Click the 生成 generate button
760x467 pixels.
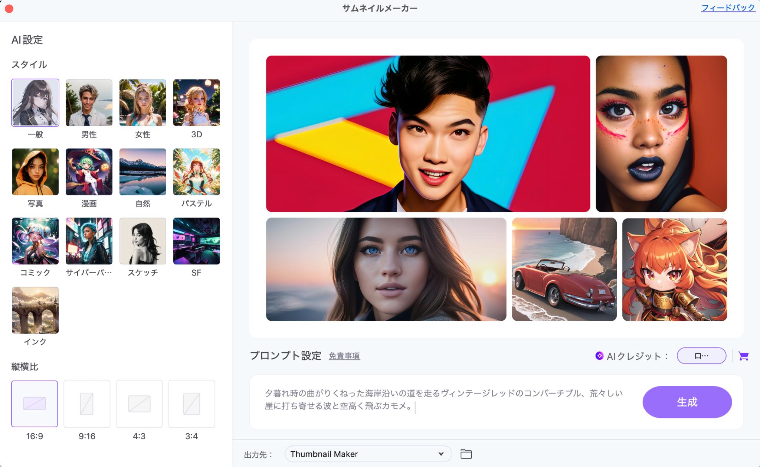pos(687,402)
